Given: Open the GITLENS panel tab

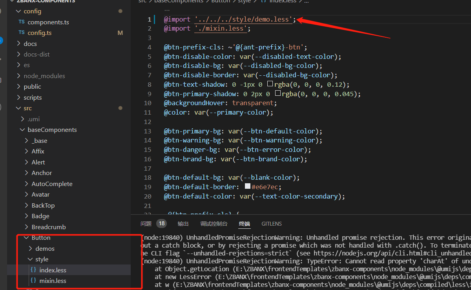Looking at the screenshot, I should 272,223.
